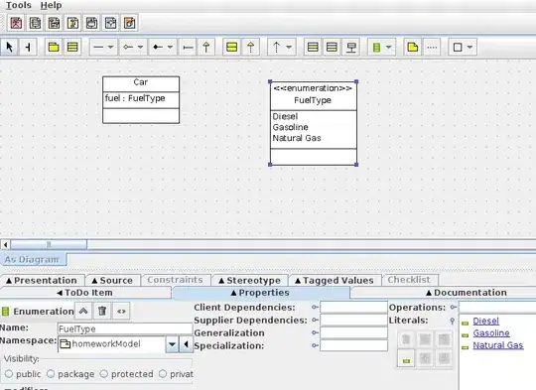Pick the yellow package tool
The image size is (536, 390).
point(54,47)
